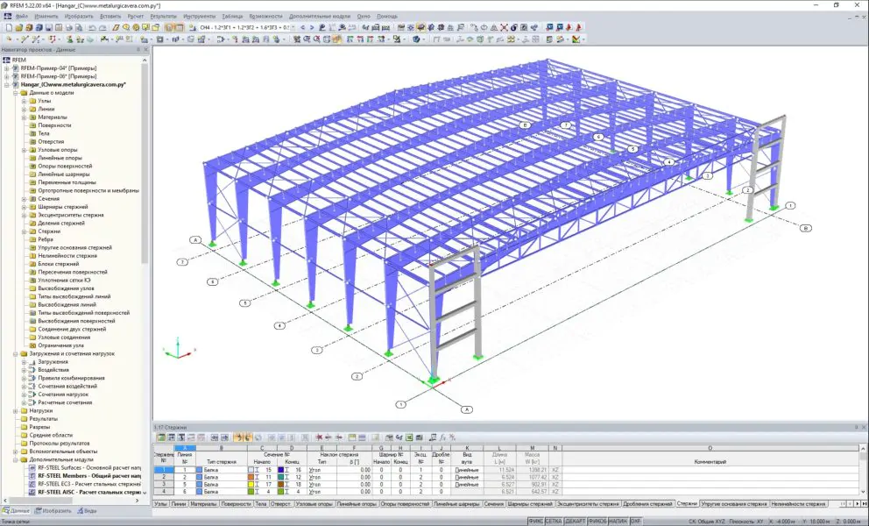Toggle table display icon in toolbar

tap(180, 27)
